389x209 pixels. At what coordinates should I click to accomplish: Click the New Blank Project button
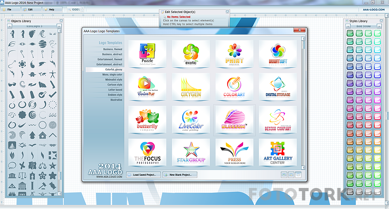pos(180,175)
